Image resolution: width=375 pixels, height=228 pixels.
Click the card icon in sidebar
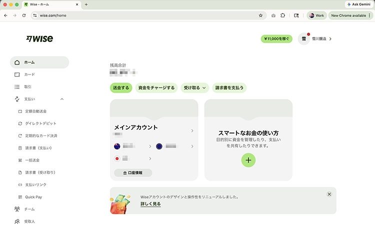coord(17,74)
